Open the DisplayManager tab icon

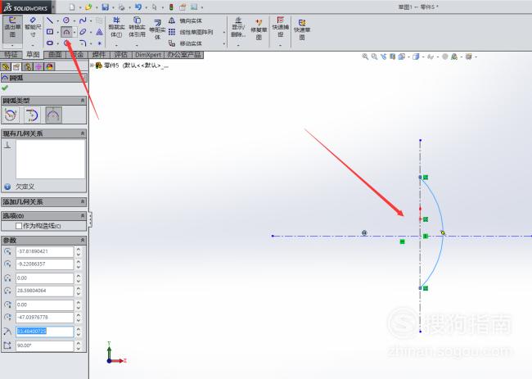click(x=50, y=67)
